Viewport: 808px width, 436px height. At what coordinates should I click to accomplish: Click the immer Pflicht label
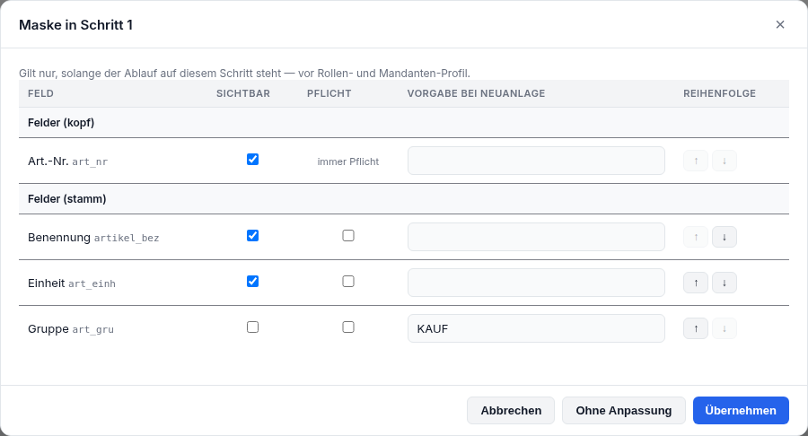click(347, 161)
